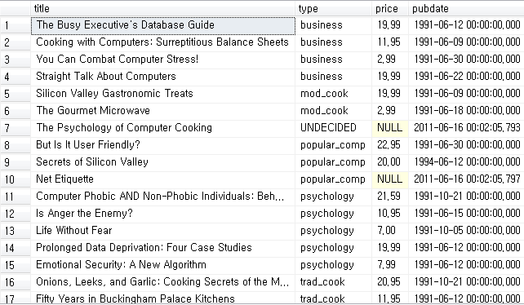This screenshot has width=524, height=305.
Task: Click the pubdate column header
Action: tap(466, 8)
